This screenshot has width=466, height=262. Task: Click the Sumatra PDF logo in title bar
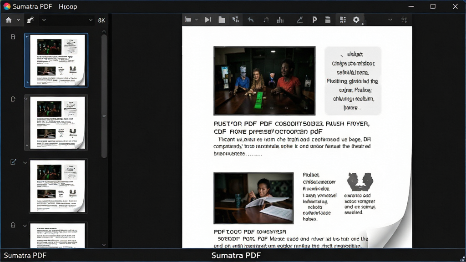point(7,6)
